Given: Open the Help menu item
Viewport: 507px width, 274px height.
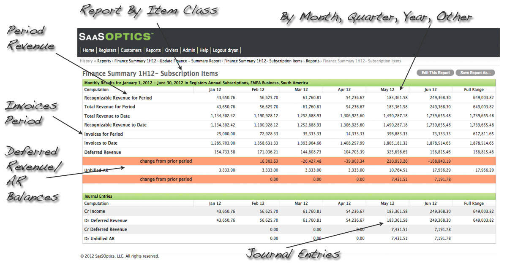Looking at the screenshot, I should click(204, 50).
